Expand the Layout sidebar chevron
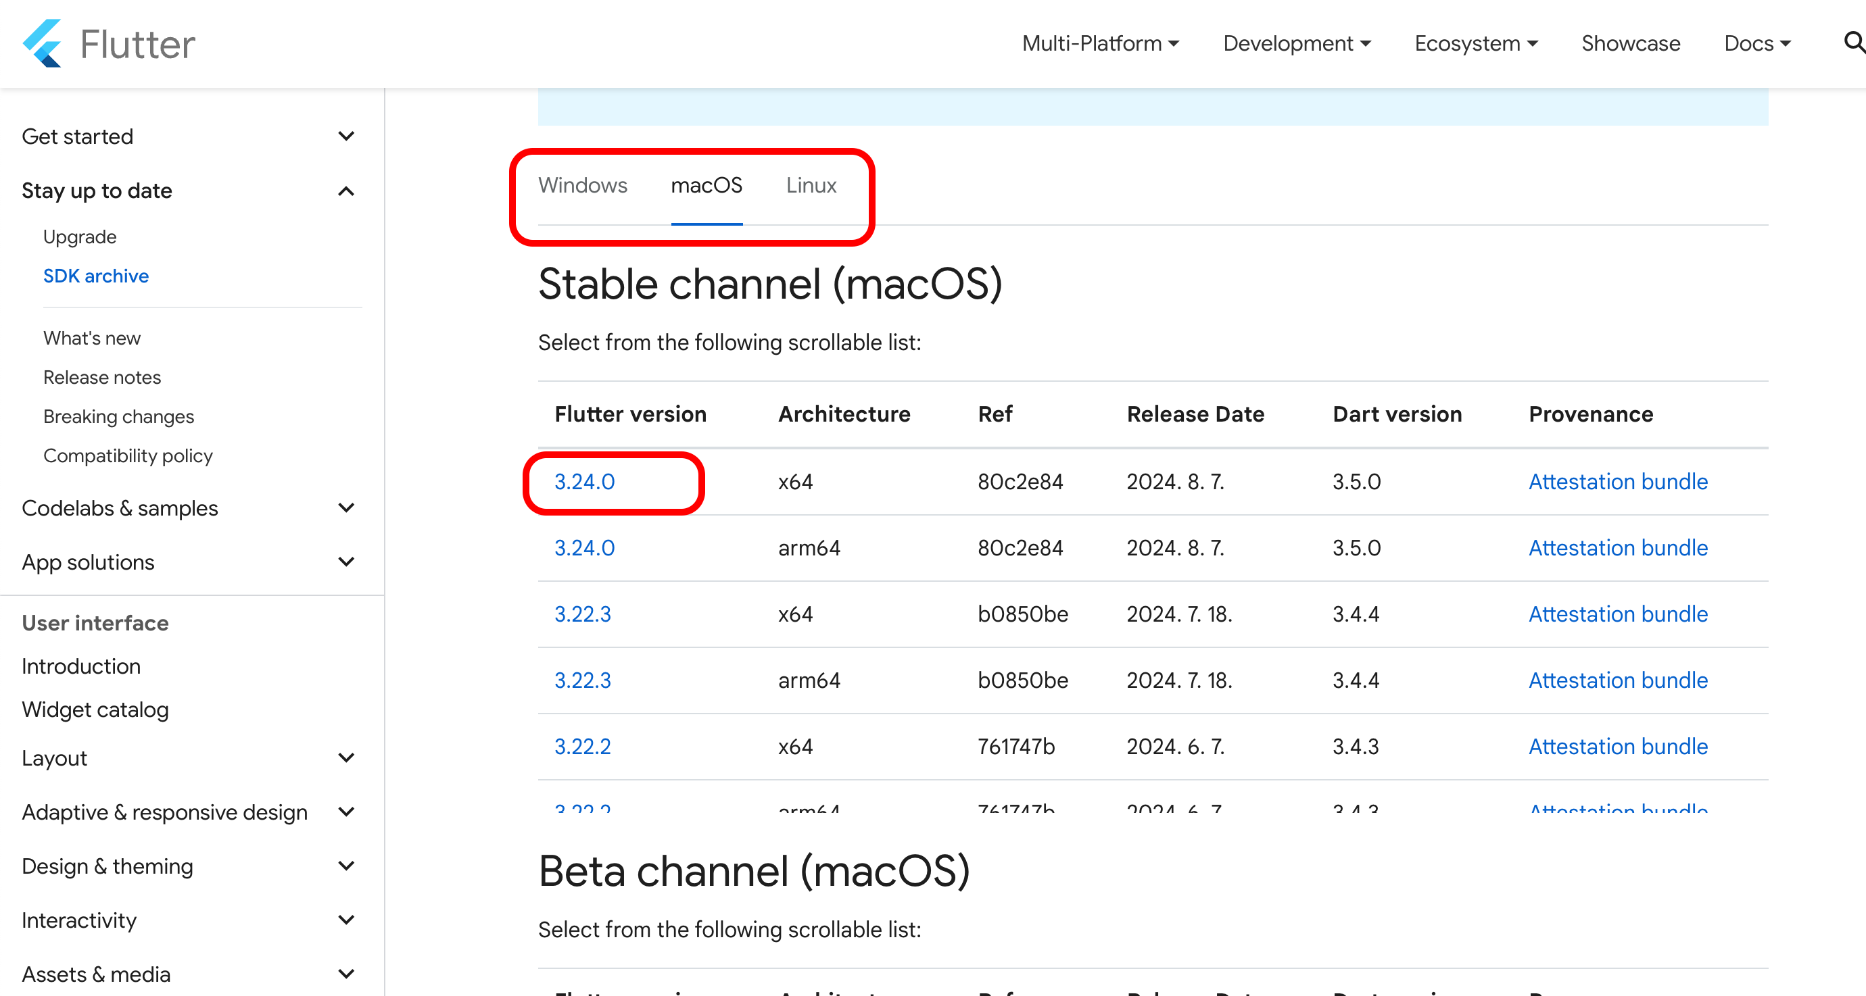1866x996 pixels. (x=346, y=758)
